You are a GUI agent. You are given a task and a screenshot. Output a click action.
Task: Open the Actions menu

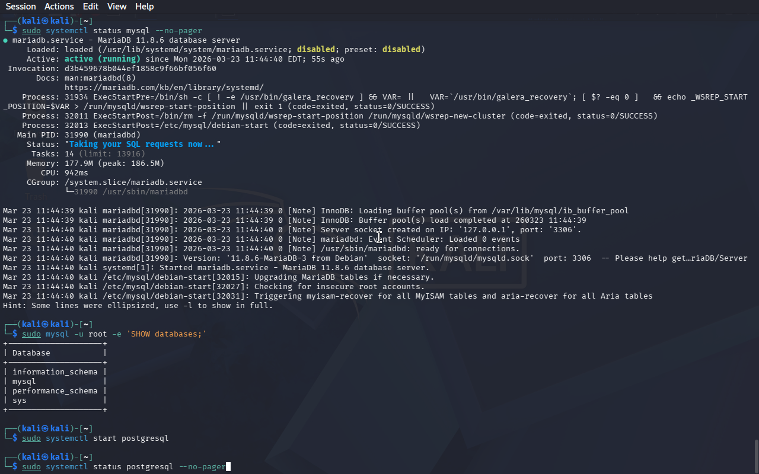click(59, 7)
